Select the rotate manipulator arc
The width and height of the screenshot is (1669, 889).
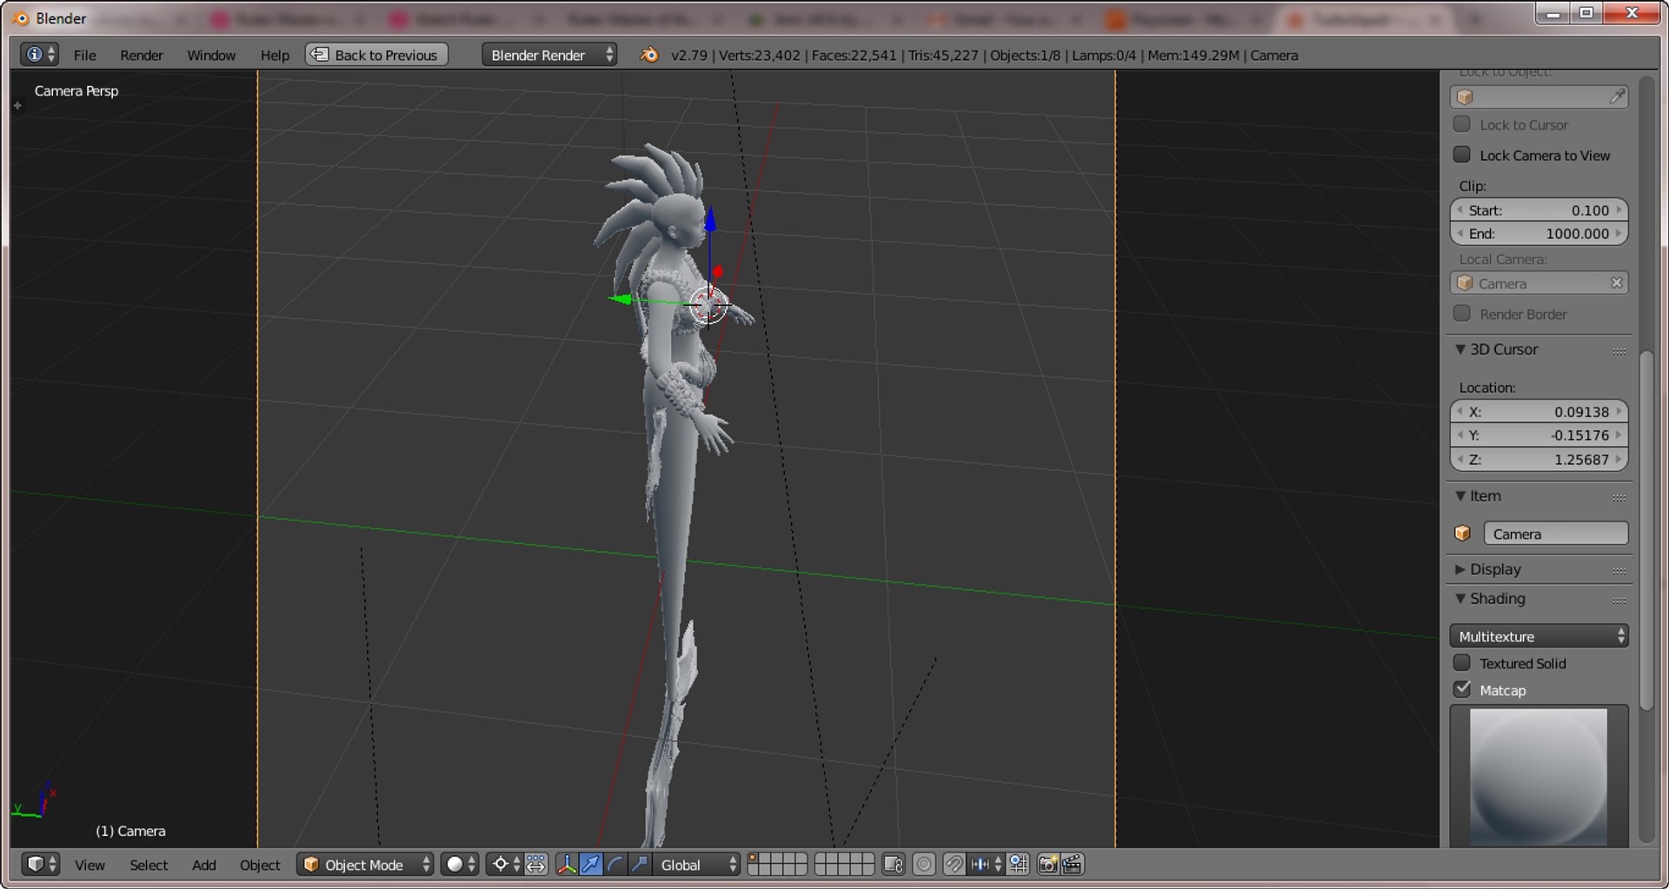coord(615,865)
